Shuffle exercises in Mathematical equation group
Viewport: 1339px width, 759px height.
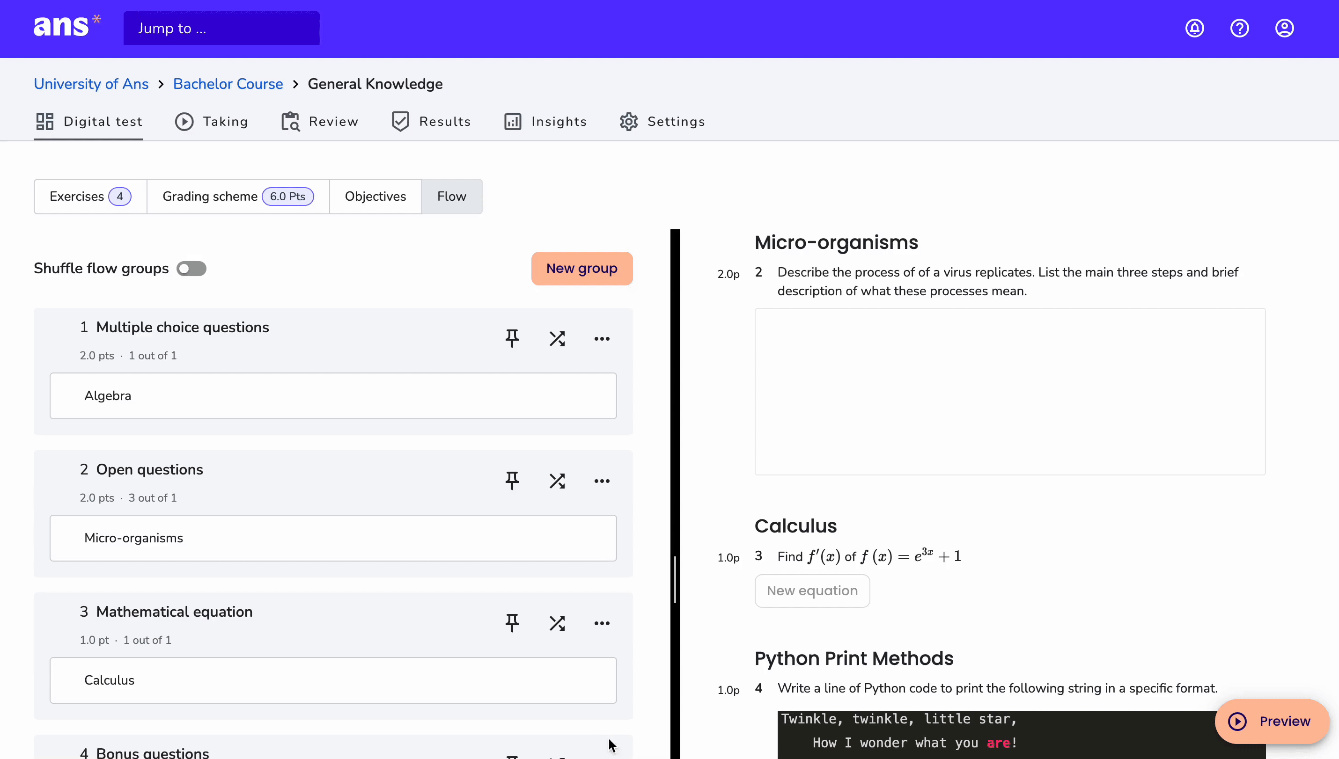click(557, 623)
